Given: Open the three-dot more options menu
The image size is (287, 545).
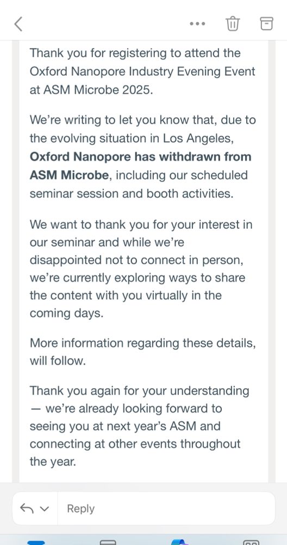Looking at the screenshot, I should (x=197, y=24).
